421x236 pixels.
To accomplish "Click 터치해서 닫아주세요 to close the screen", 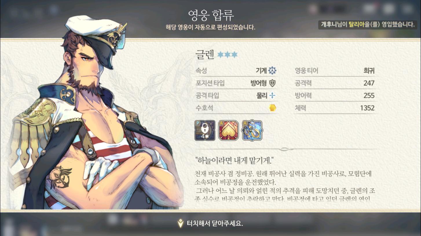I will [x=215, y=223].
